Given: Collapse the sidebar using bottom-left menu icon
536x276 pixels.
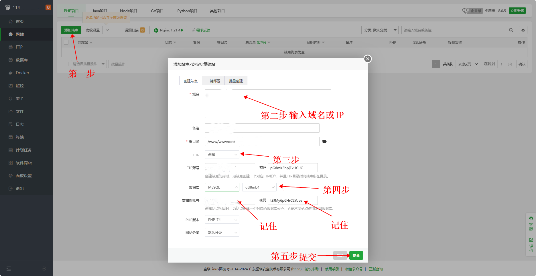Looking at the screenshot, I should (9, 269).
